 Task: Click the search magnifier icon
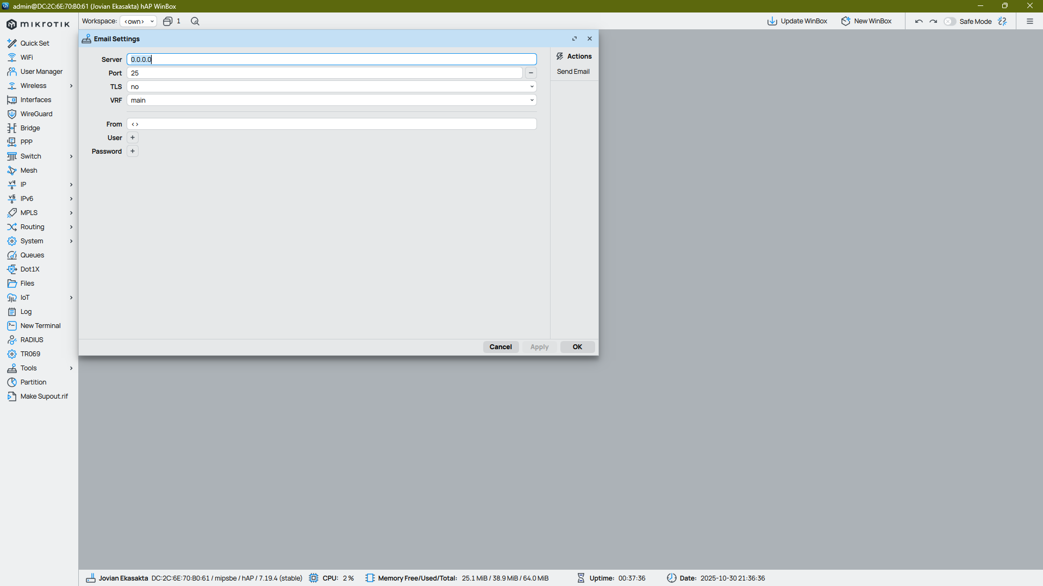click(195, 21)
